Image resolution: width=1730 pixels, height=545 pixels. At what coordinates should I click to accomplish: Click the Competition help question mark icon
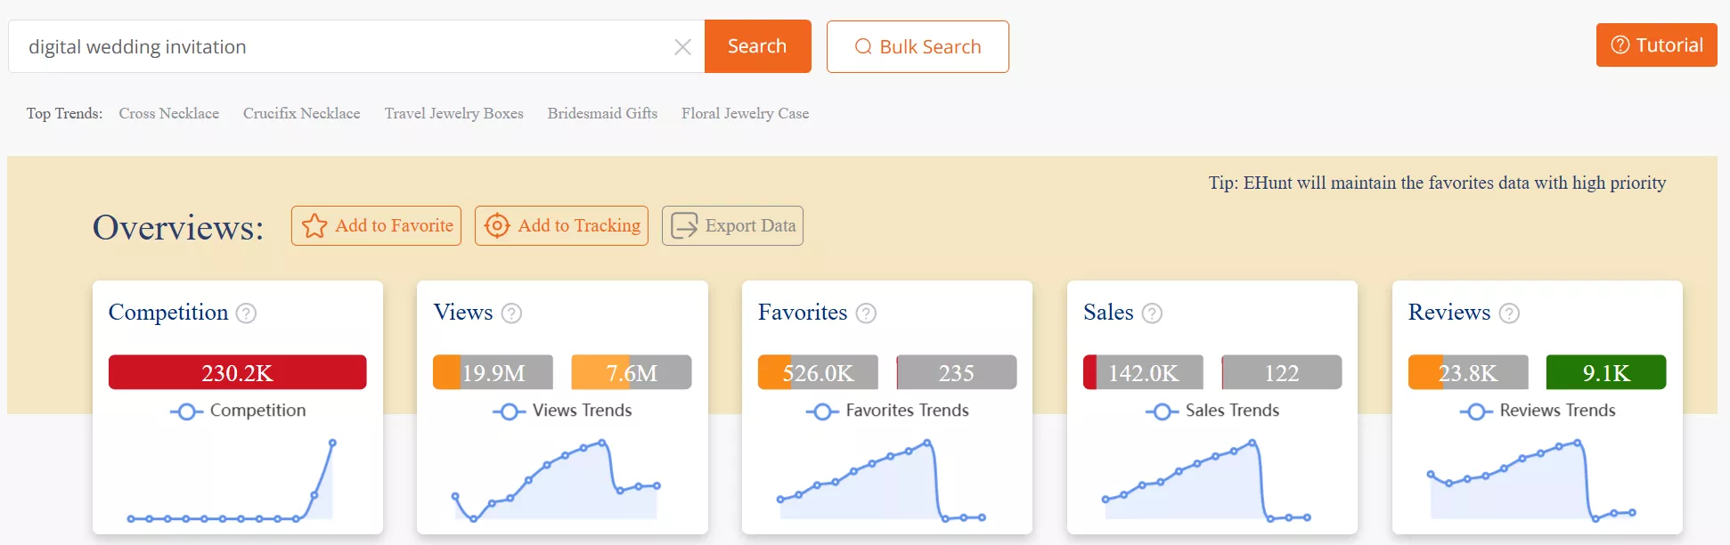click(x=246, y=313)
